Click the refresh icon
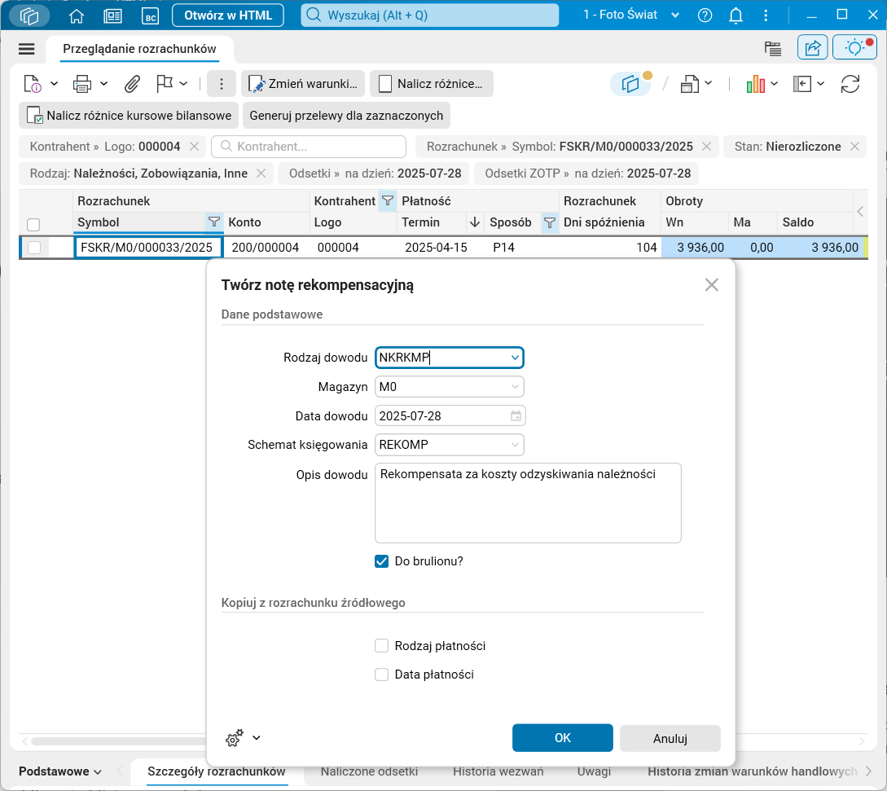Viewport: 887px width, 791px height. 850,84
